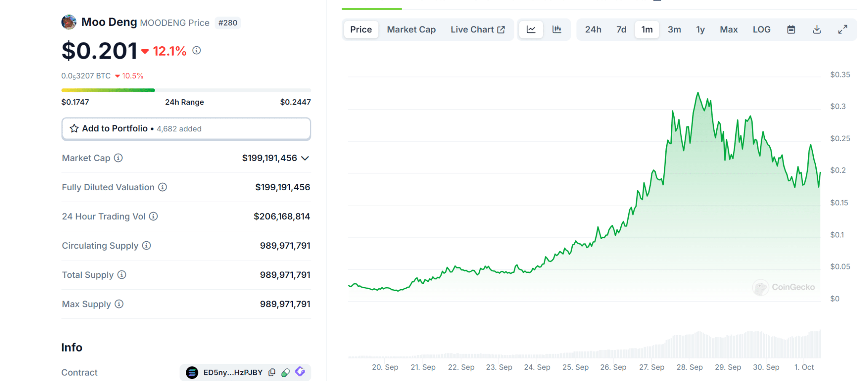The image size is (863, 381).
Task: Click Add to Portfolio button
Action: 186,129
